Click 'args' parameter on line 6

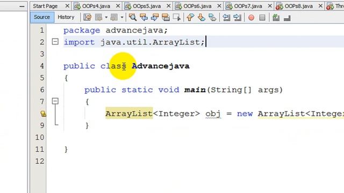coord(268,90)
